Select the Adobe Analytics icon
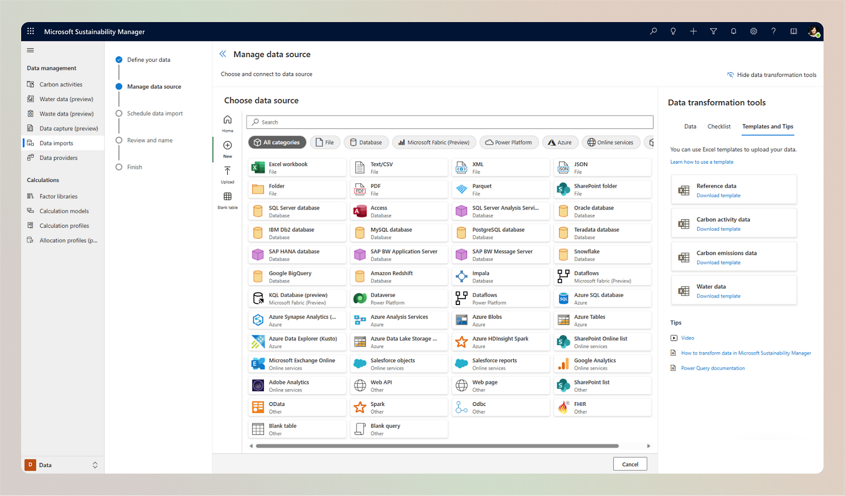Screen dimensions: 845x496 pyautogui.click(x=257, y=385)
